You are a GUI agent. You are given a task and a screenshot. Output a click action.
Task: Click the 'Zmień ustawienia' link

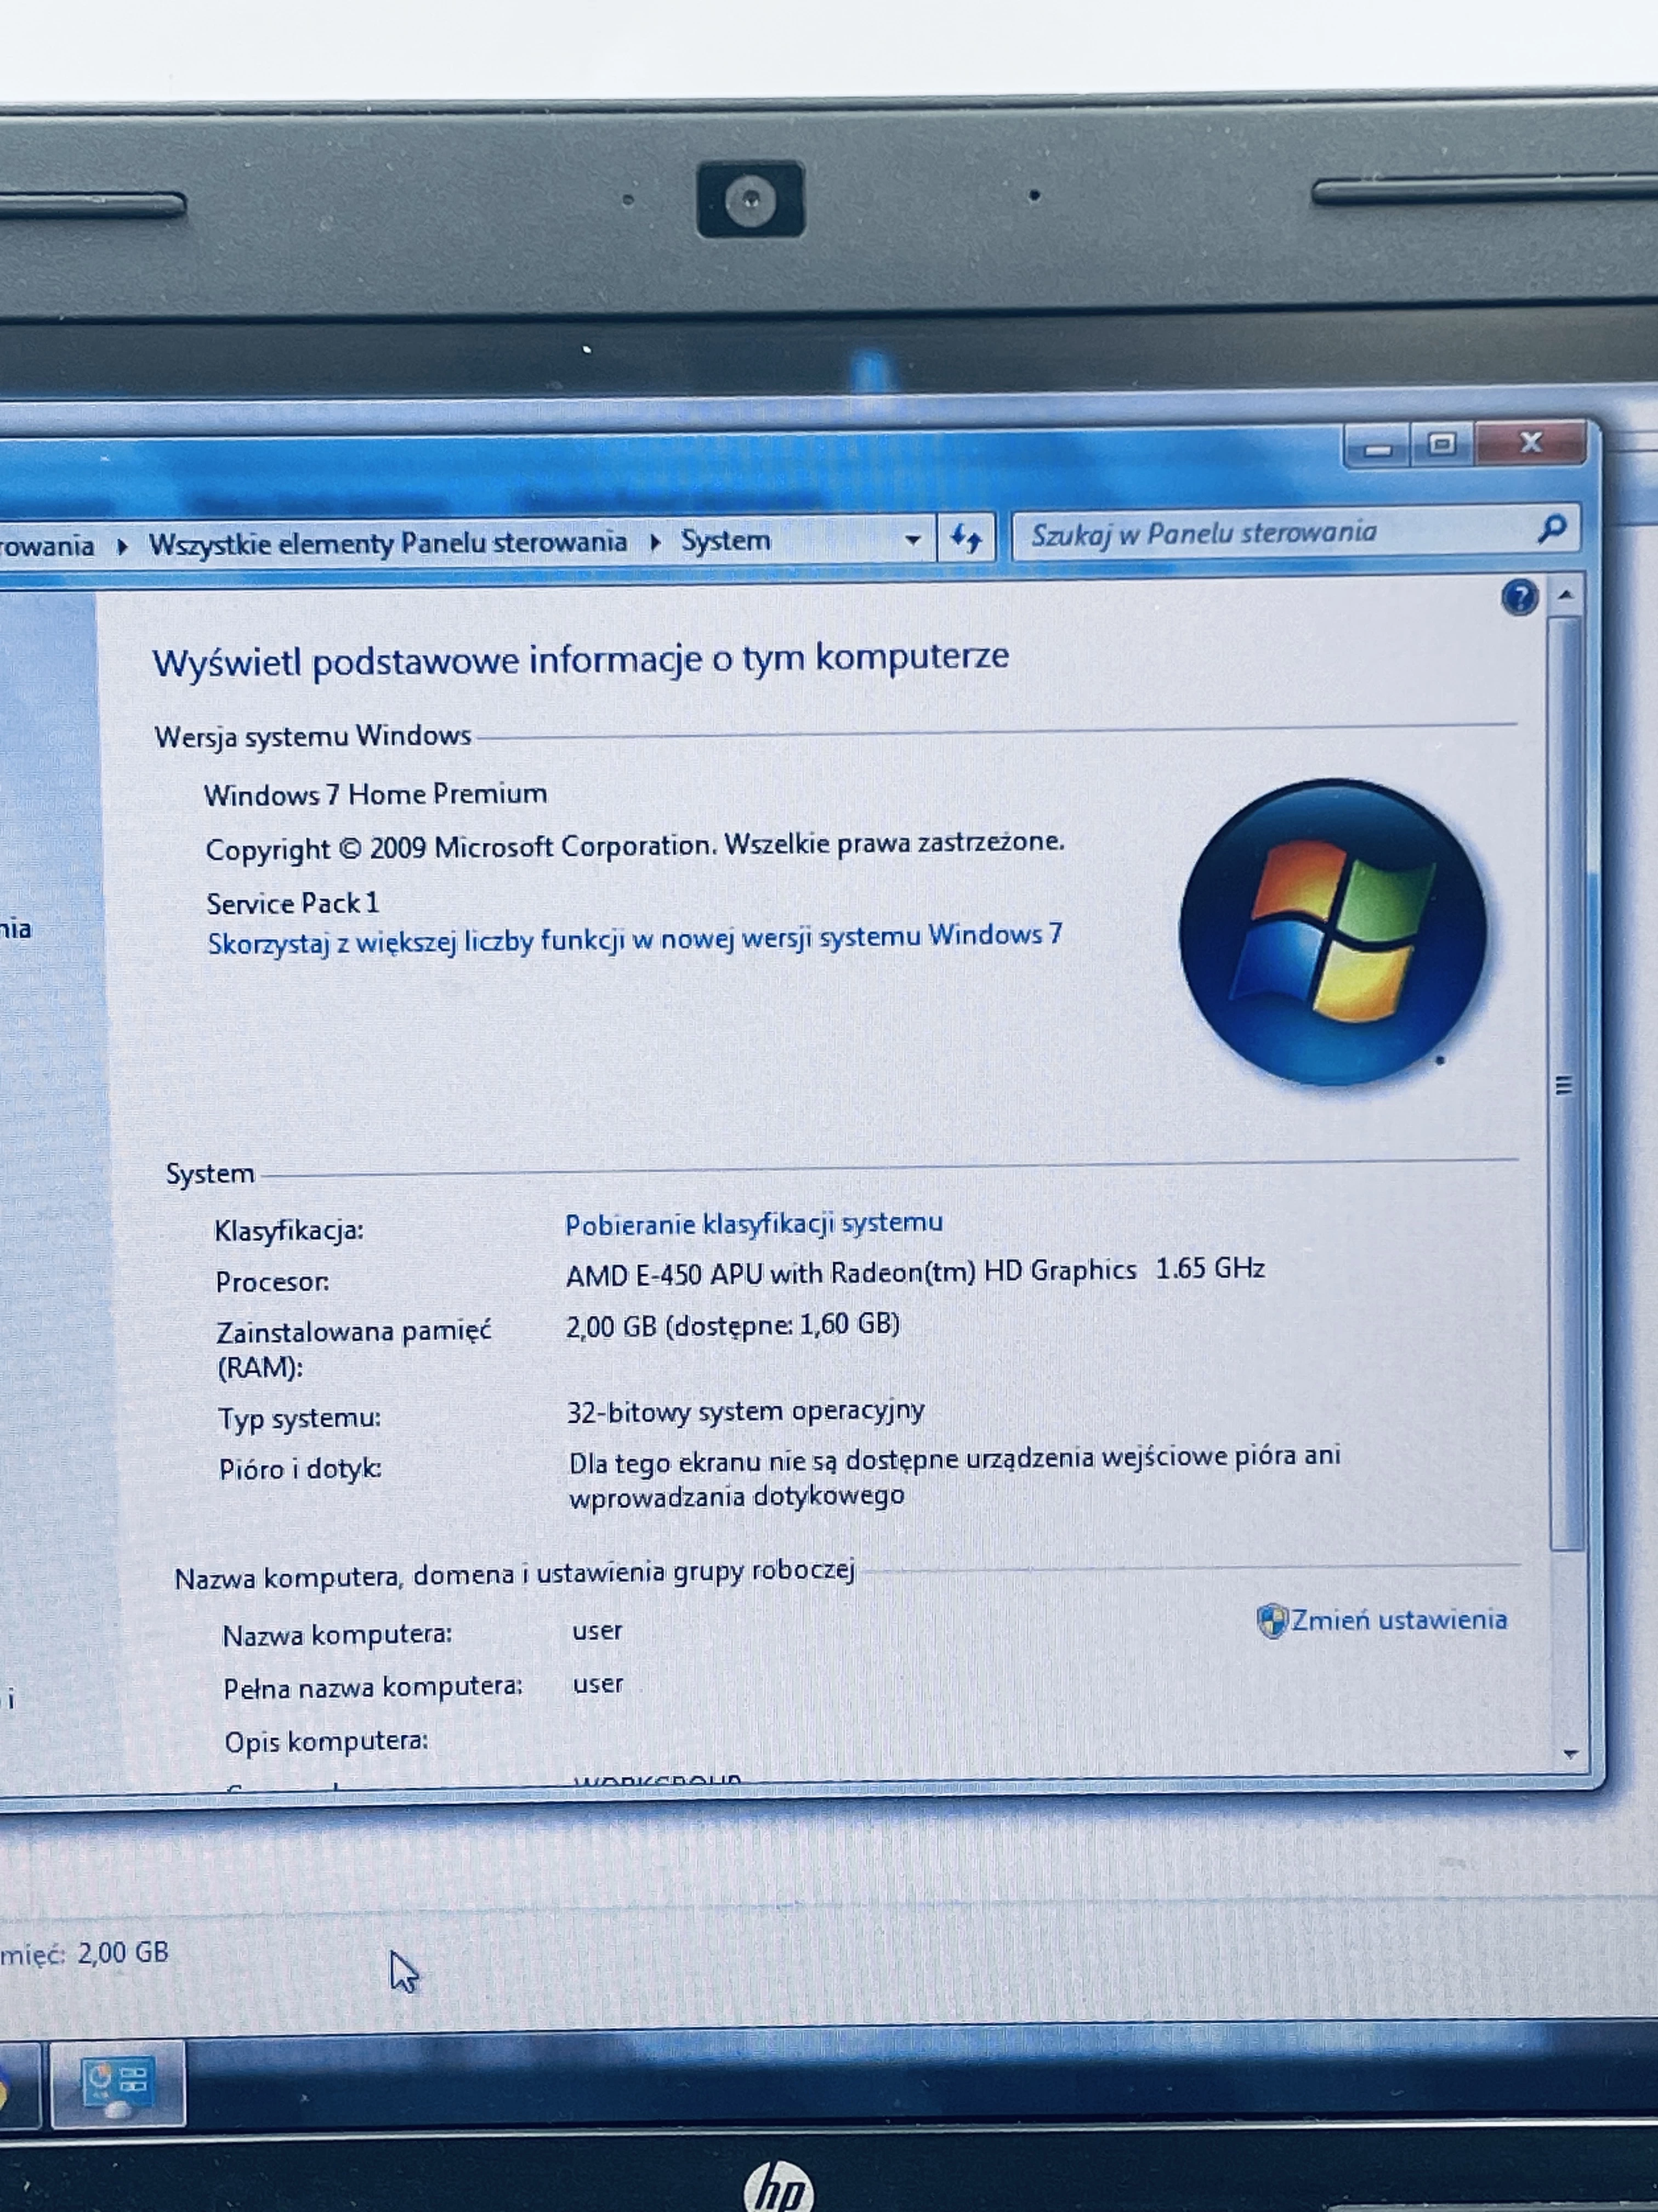[x=1398, y=1619]
